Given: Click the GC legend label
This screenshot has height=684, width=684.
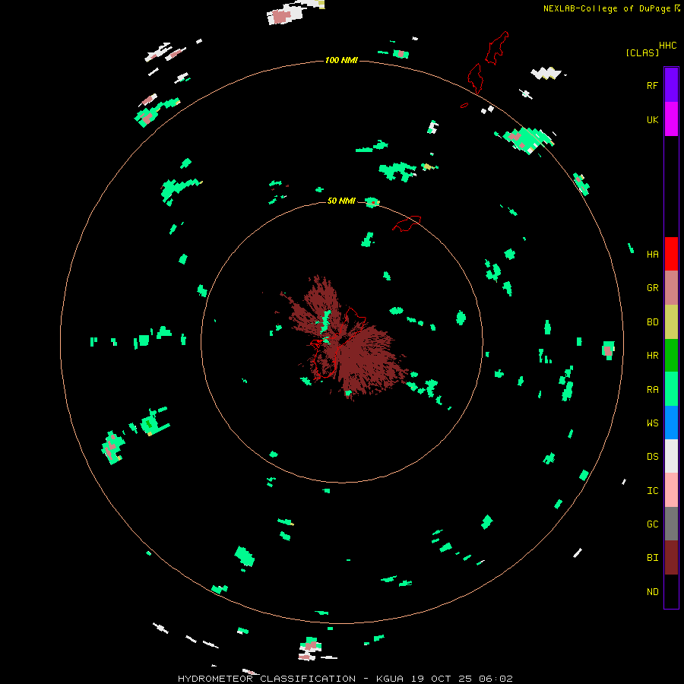Looking at the screenshot, I should click(652, 524).
